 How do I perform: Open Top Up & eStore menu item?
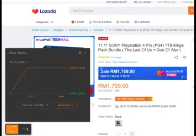point(100,22)
